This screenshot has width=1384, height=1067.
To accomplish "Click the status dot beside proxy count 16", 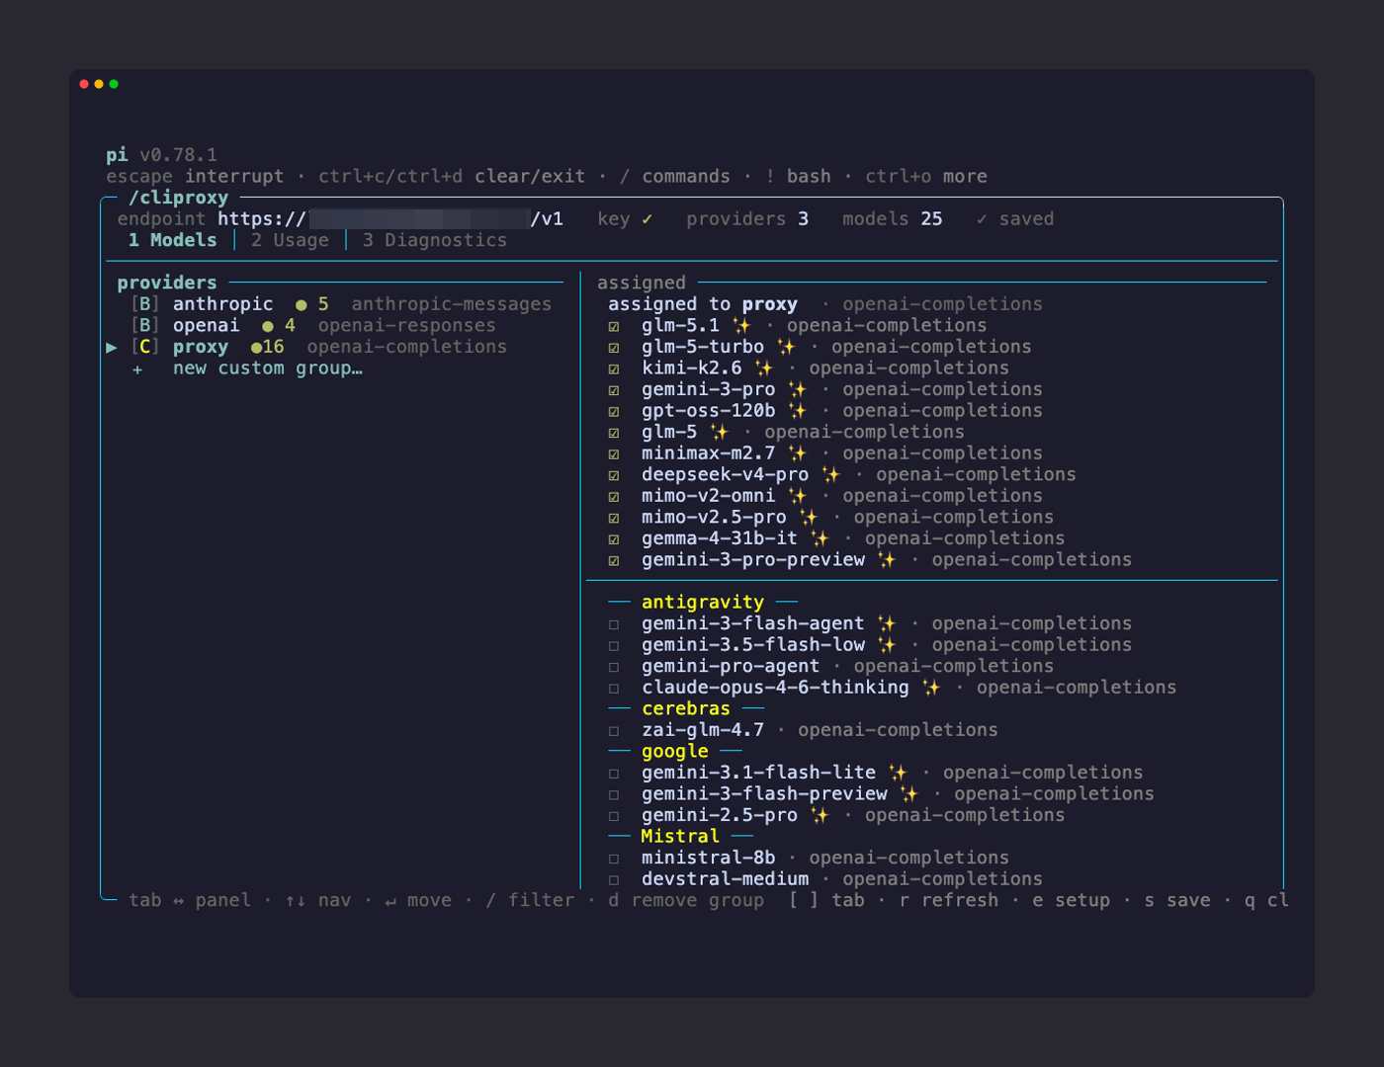I will pos(256,348).
